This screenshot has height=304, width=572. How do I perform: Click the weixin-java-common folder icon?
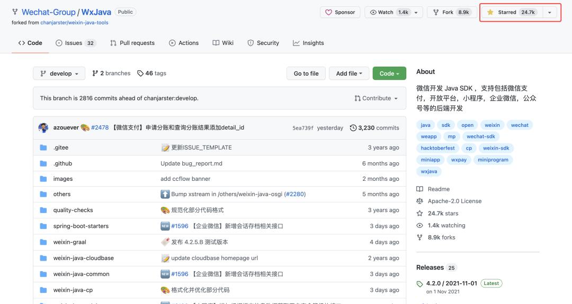click(43, 274)
